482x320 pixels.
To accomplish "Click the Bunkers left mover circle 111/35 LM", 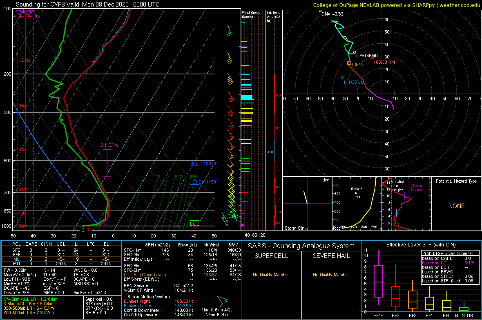I will (x=342, y=78).
